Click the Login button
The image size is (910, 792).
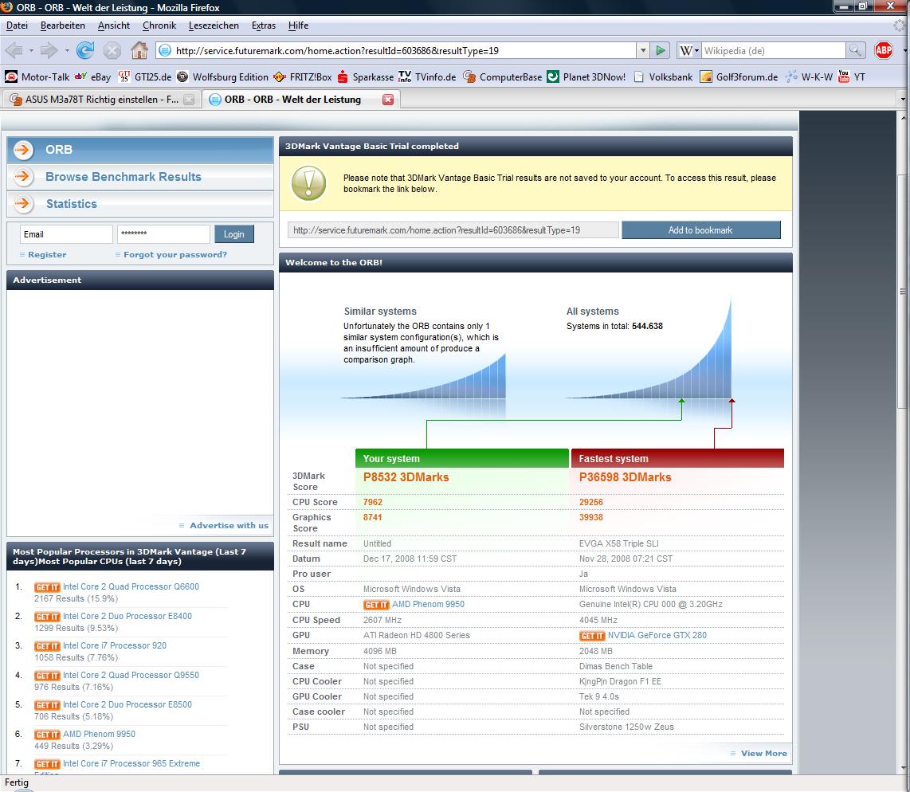click(234, 233)
